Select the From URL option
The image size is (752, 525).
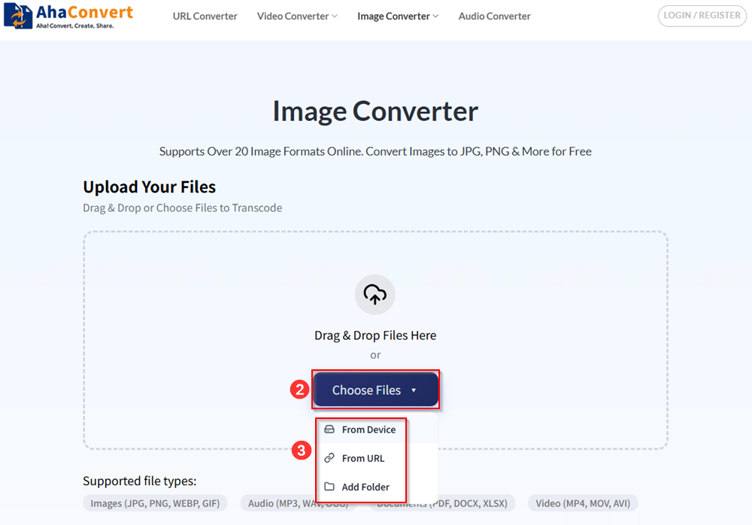click(x=363, y=458)
